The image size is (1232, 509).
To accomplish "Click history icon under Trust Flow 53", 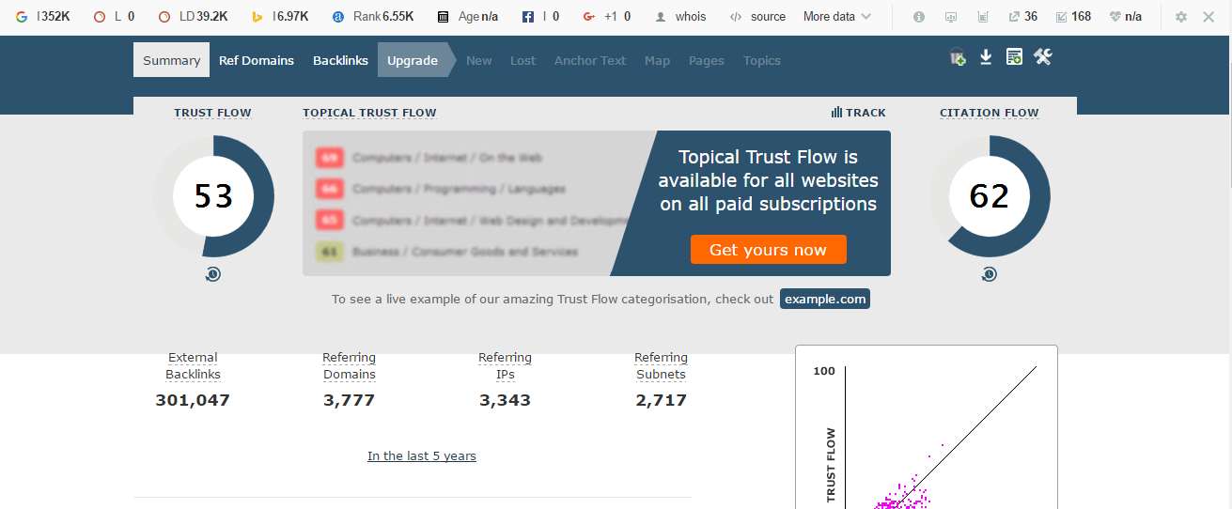I will tap(213, 274).
